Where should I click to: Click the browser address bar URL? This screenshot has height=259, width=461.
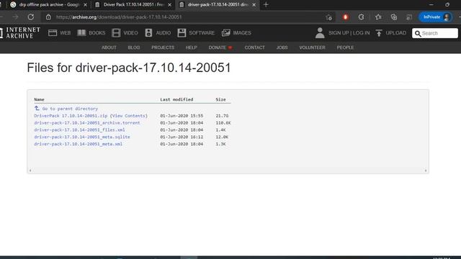click(x=119, y=17)
